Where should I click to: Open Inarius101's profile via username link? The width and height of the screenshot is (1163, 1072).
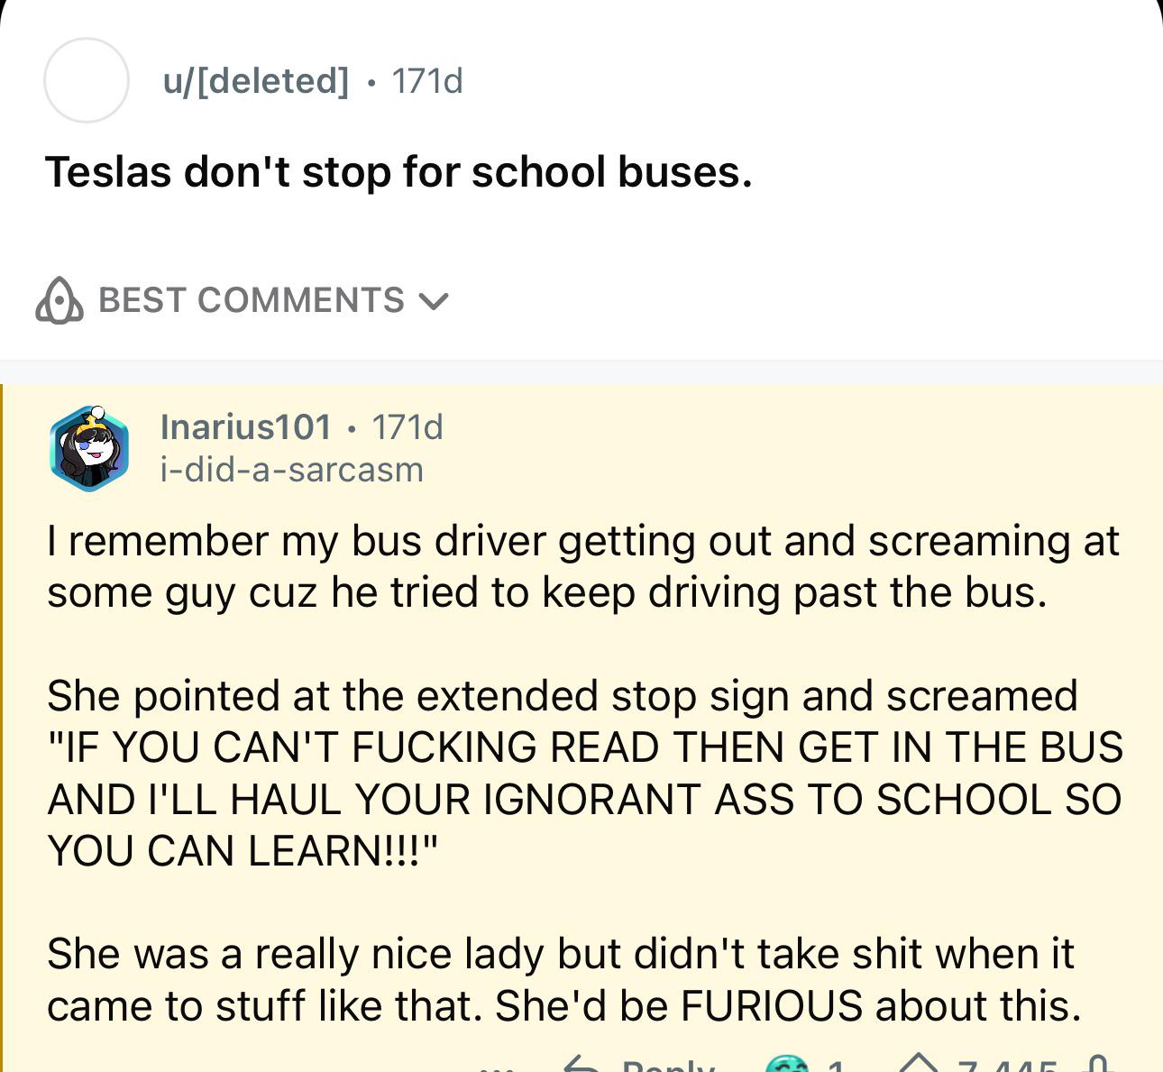(x=245, y=427)
